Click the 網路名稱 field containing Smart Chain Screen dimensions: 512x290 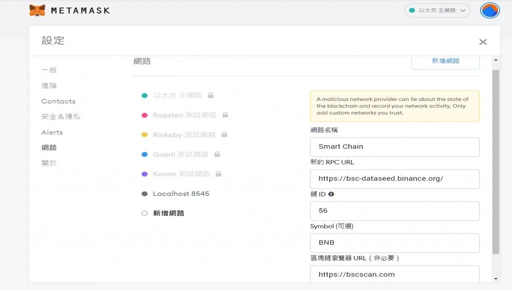395,147
